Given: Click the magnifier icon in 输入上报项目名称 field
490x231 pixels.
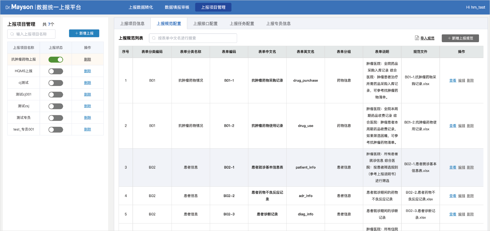Looking at the screenshot, I should (x=12, y=34).
